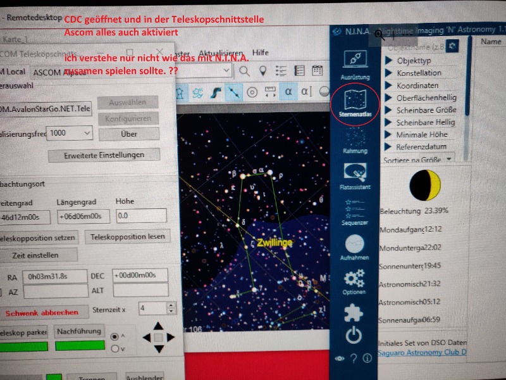Switch to the ASCOM Alpaca tab
This screenshot has height=380, width=506.
[x=59, y=72]
